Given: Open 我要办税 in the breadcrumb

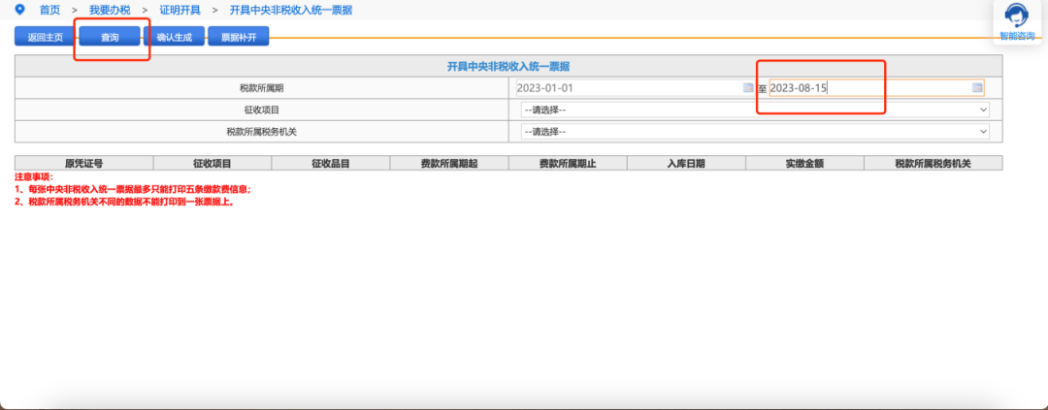Looking at the screenshot, I should [x=110, y=10].
